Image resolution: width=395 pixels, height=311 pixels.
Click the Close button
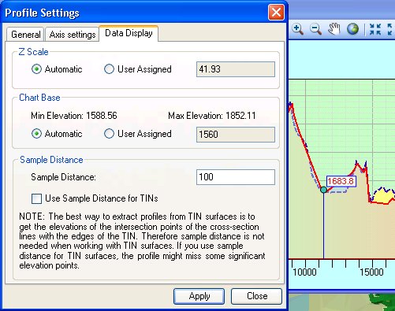click(x=257, y=296)
